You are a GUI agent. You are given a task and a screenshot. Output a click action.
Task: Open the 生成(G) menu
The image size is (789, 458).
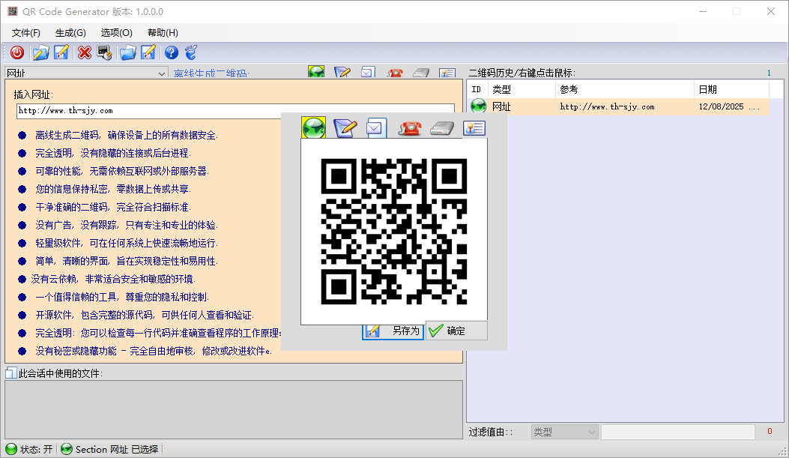[x=70, y=33]
